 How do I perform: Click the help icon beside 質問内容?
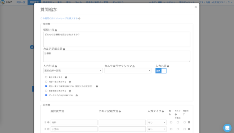tap(56, 30)
